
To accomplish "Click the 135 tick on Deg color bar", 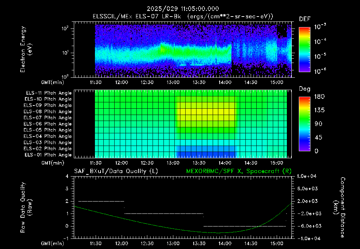I will (319, 110).
